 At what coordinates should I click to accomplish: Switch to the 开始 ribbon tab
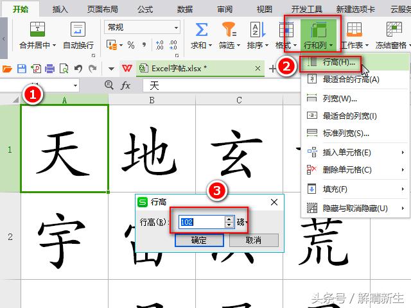tap(21, 10)
